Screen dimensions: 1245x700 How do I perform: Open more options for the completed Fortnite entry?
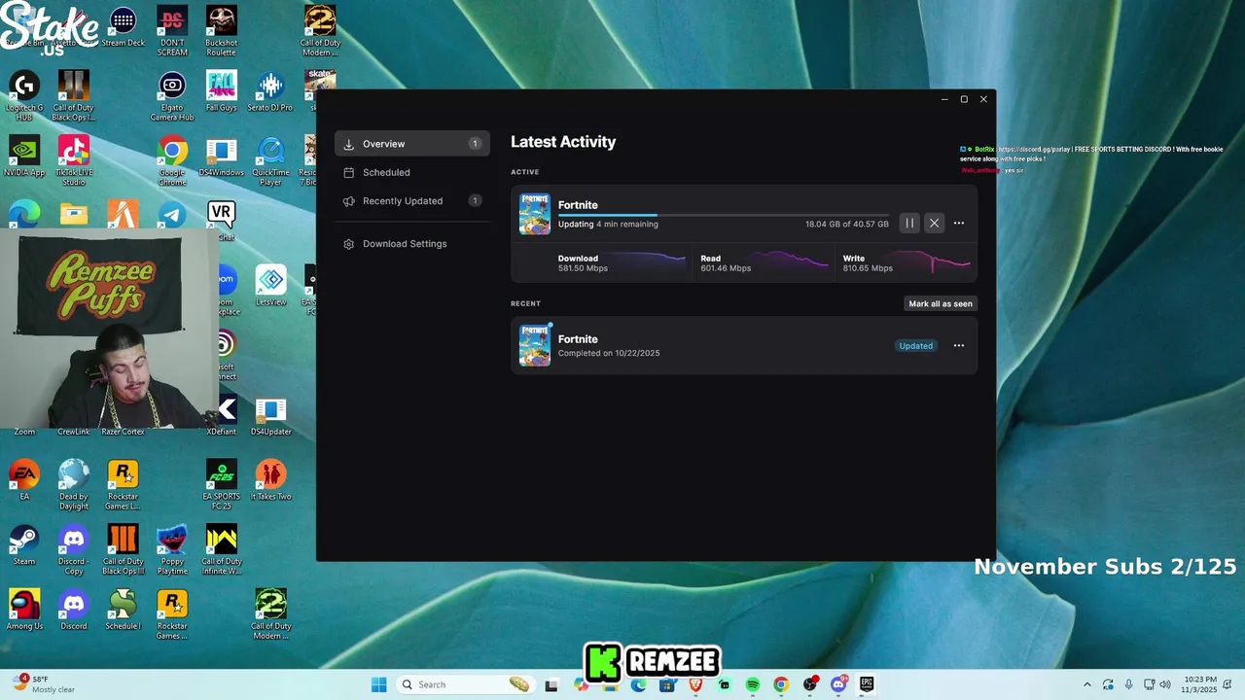click(959, 346)
